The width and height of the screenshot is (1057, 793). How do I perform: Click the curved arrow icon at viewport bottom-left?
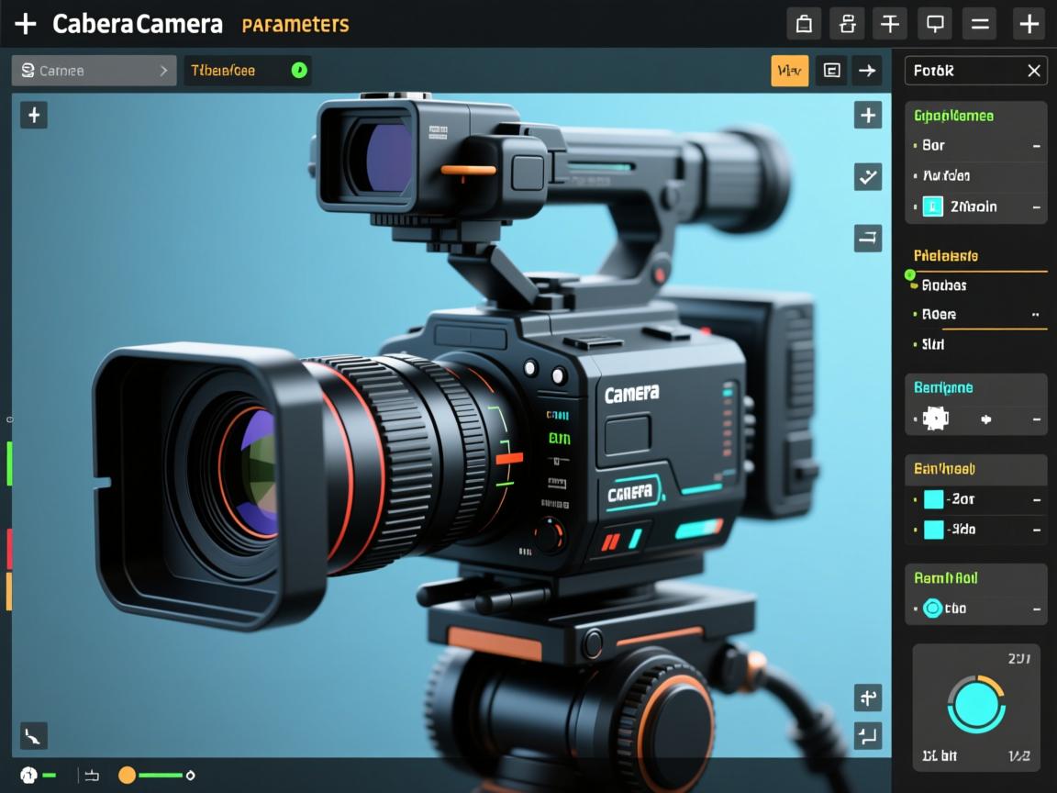(x=34, y=735)
